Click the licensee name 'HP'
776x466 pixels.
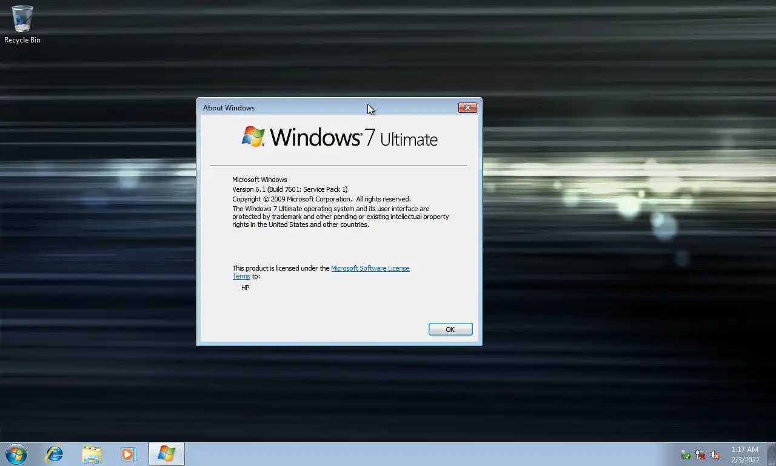246,288
